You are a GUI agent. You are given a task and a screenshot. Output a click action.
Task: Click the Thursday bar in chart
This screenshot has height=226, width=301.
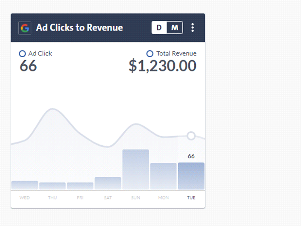(x=52, y=186)
